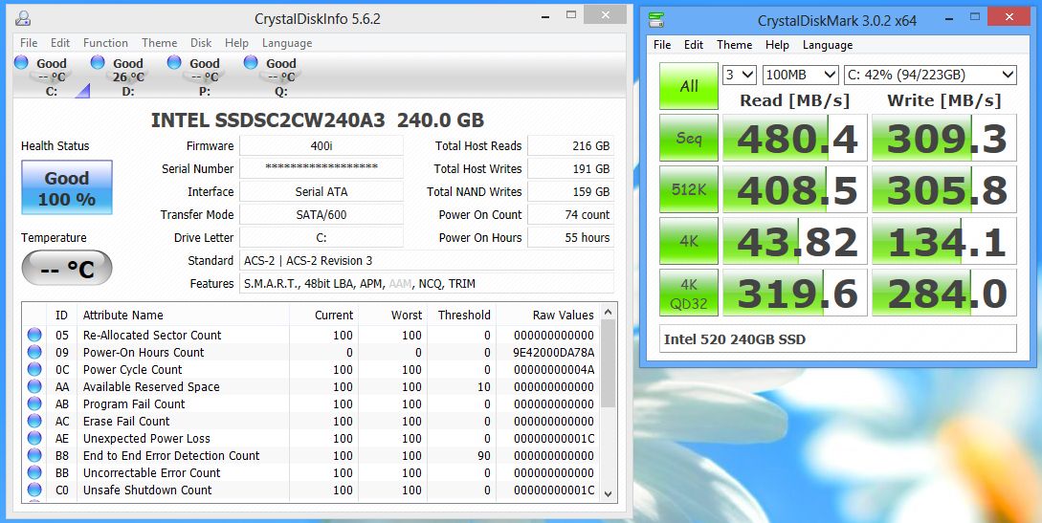Click the 512K read result 408.5
The image size is (1042, 523).
point(795,189)
